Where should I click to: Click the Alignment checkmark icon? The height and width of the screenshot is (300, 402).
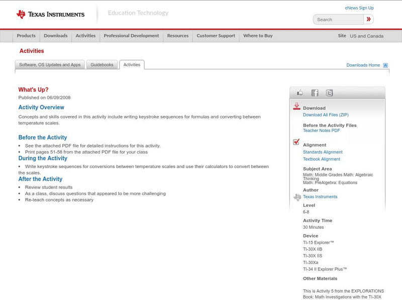point(296,142)
